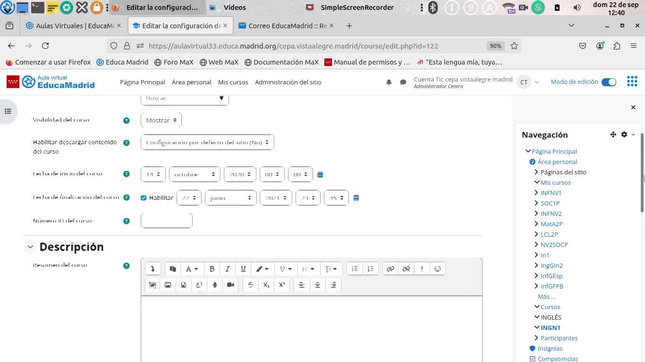Open the Navegación block gear settings

[x=624, y=134]
